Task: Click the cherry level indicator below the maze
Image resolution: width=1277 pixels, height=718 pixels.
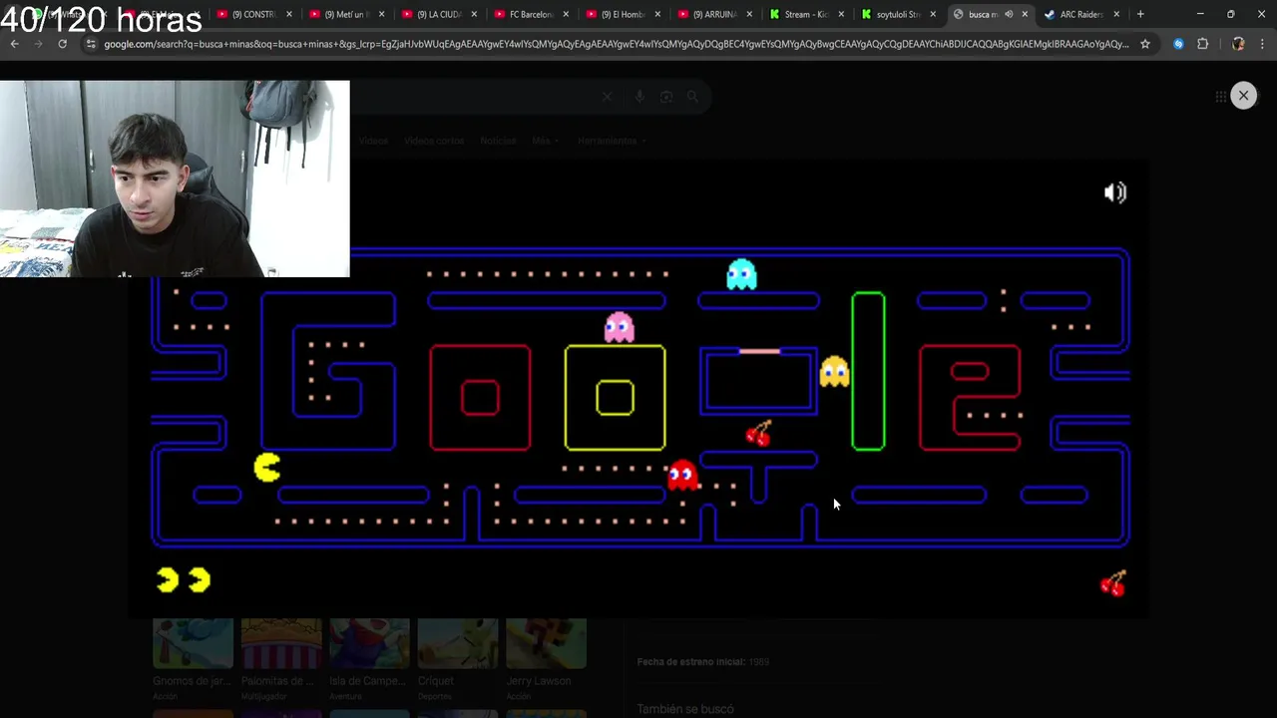Action: [x=1112, y=583]
